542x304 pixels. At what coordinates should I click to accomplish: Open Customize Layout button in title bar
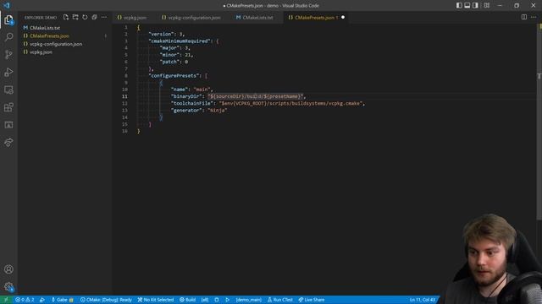pos(487,6)
